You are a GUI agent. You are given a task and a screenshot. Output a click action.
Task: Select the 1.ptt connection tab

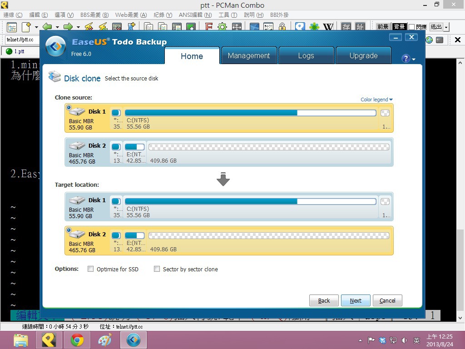tap(20, 51)
